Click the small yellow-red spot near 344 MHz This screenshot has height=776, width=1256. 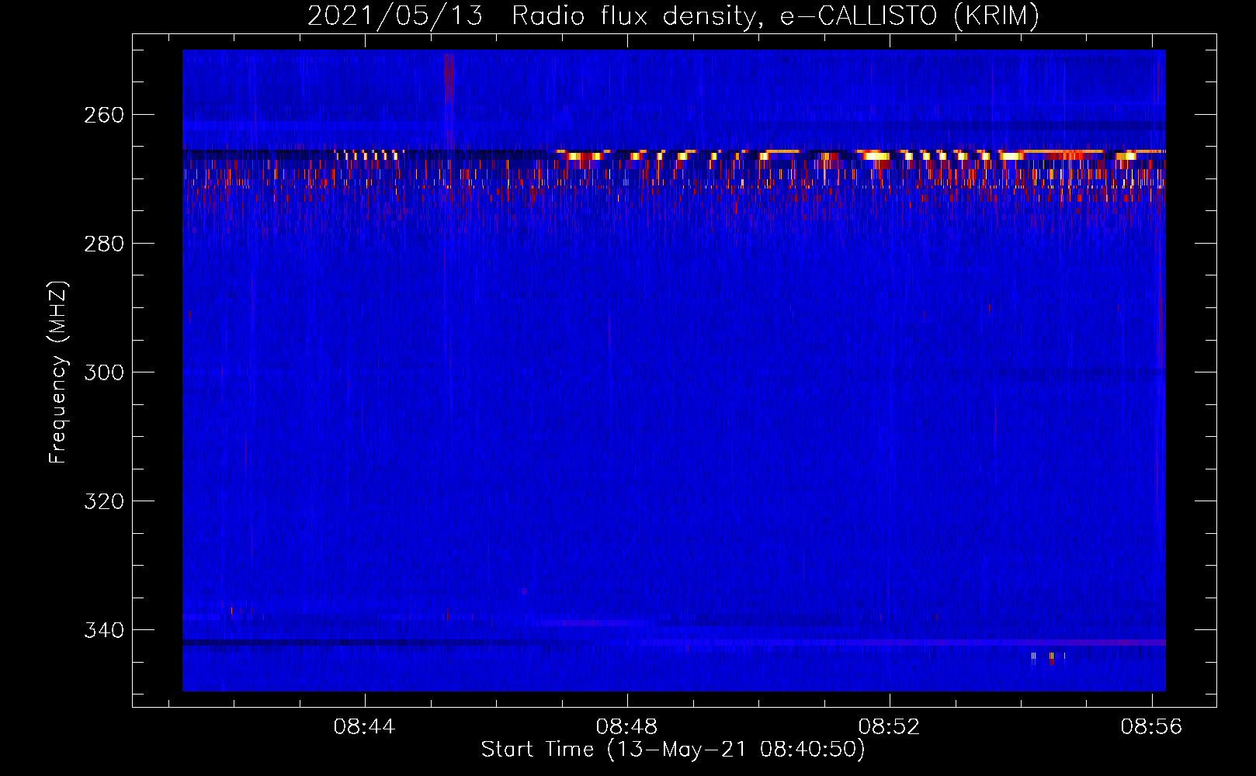[1051, 659]
